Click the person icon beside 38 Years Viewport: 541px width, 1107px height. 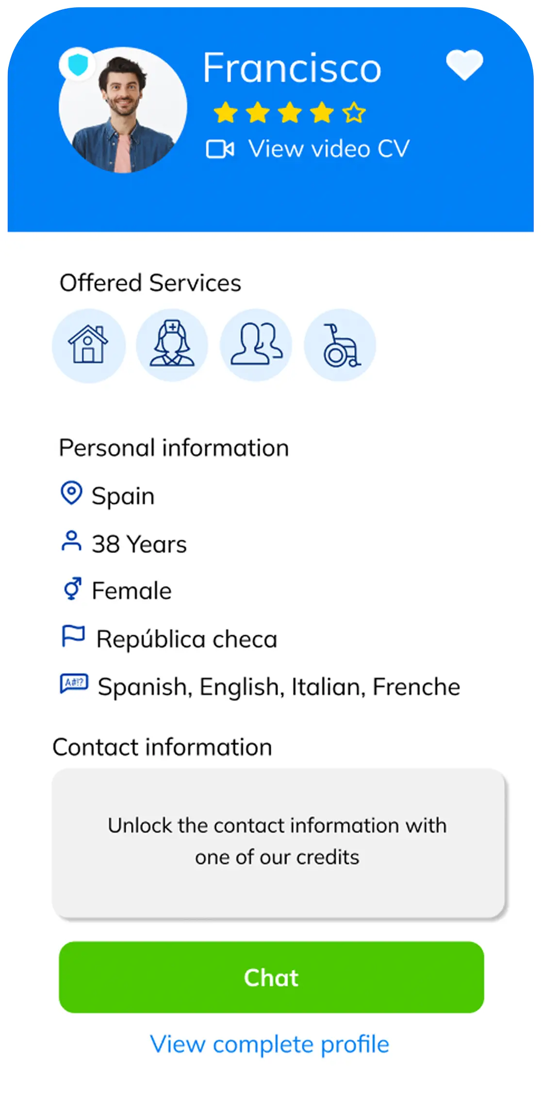pyautogui.click(x=71, y=541)
